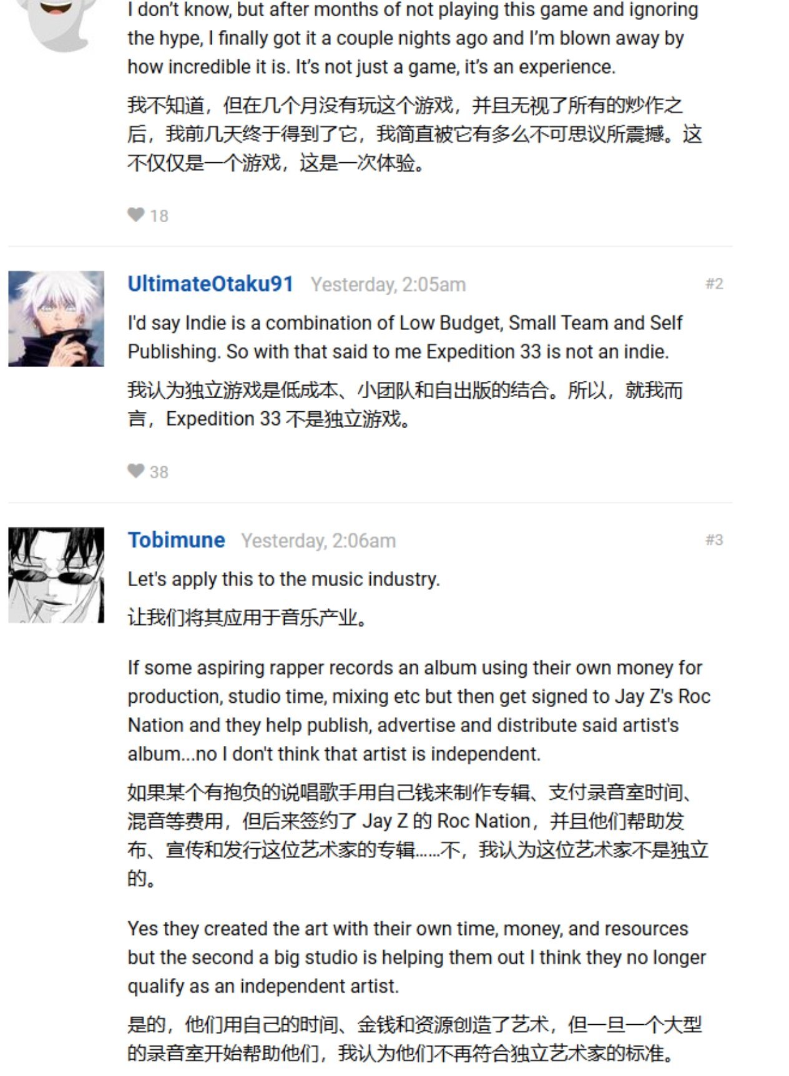Screen dimensions: 789x1076
Task: Click the 'Let's apply this to the music industry' text
Action: (x=284, y=579)
